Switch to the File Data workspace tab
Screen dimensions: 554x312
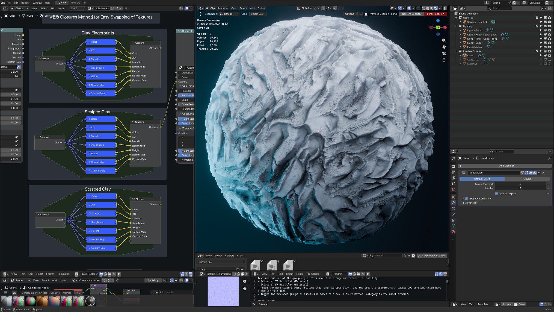click(75, 3)
